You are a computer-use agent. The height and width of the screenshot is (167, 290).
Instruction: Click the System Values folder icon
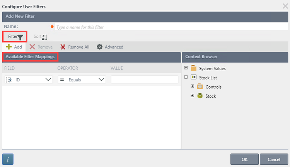click(194, 68)
